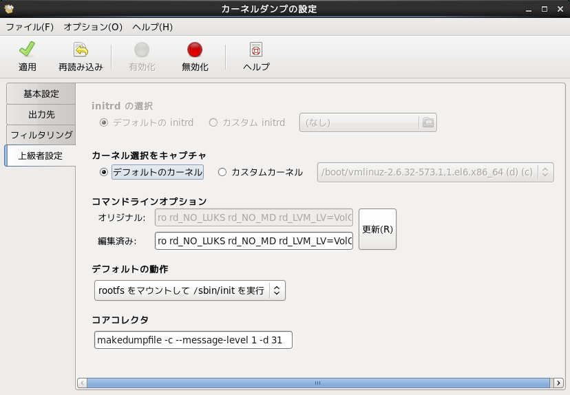Viewport: 570px width, 395px height.
Task: Click the horizontal scrollbar thumb
Action: (317, 383)
